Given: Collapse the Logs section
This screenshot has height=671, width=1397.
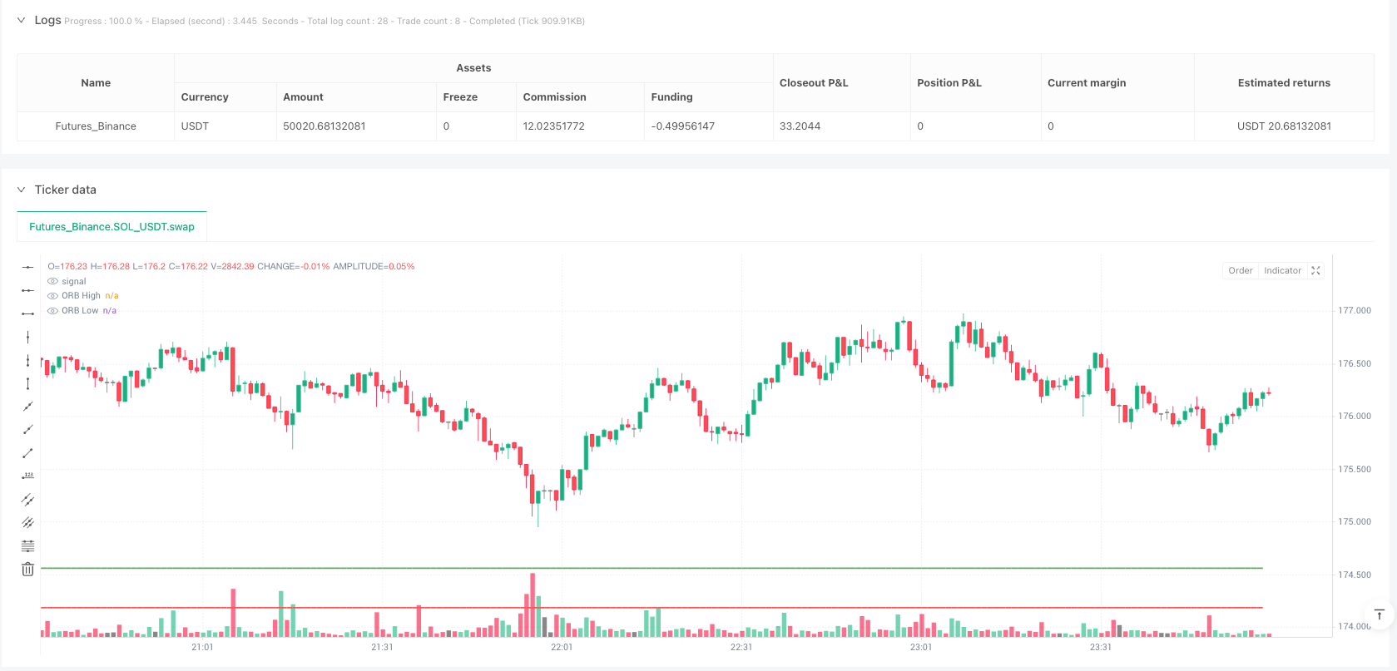Looking at the screenshot, I should coord(22,20).
